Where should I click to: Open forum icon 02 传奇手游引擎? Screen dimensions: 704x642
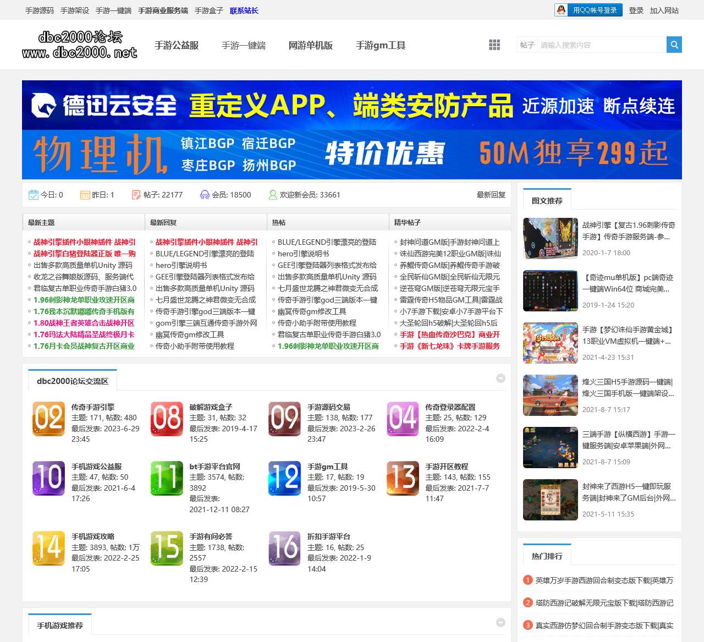pyautogui.click(x=48, y=419)
